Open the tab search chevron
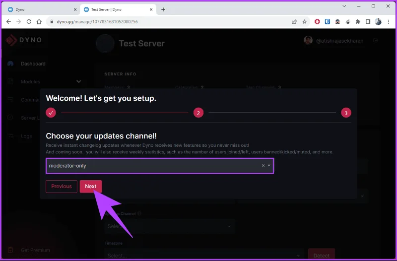 click(344, 6)
